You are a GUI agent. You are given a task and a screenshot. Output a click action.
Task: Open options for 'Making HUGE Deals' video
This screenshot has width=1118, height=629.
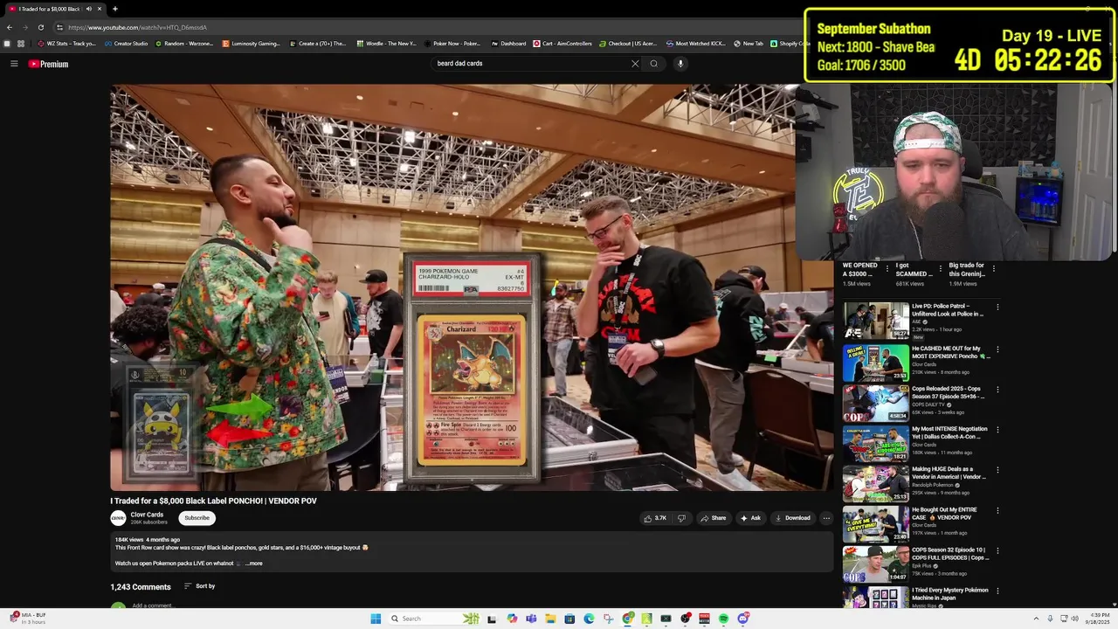997,470
